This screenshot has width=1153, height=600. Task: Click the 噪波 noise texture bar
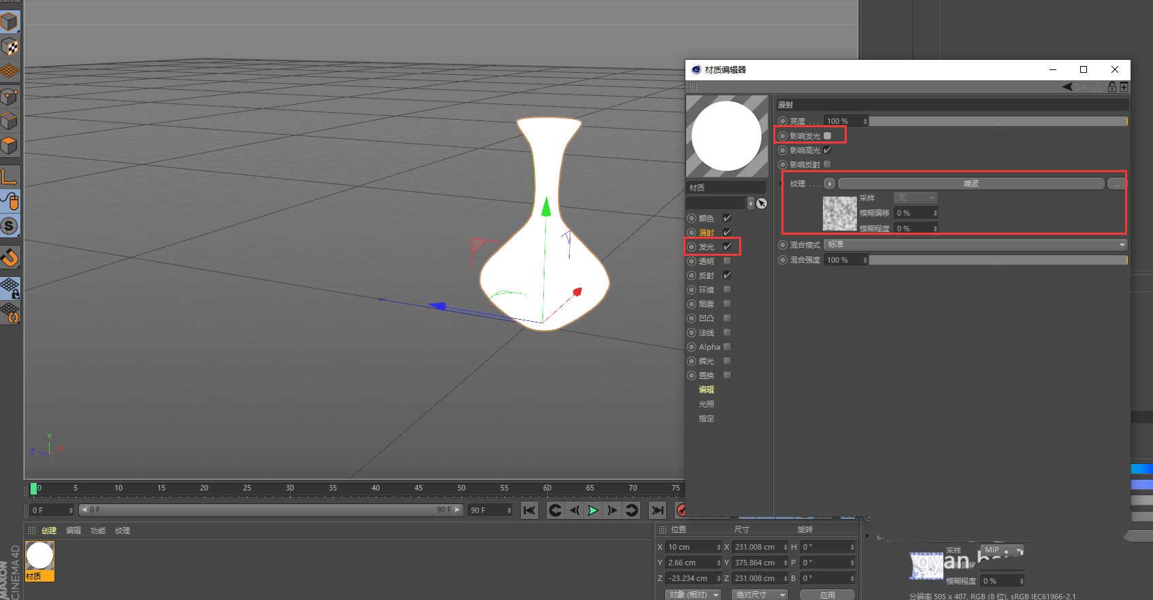(x=971, y=184)
